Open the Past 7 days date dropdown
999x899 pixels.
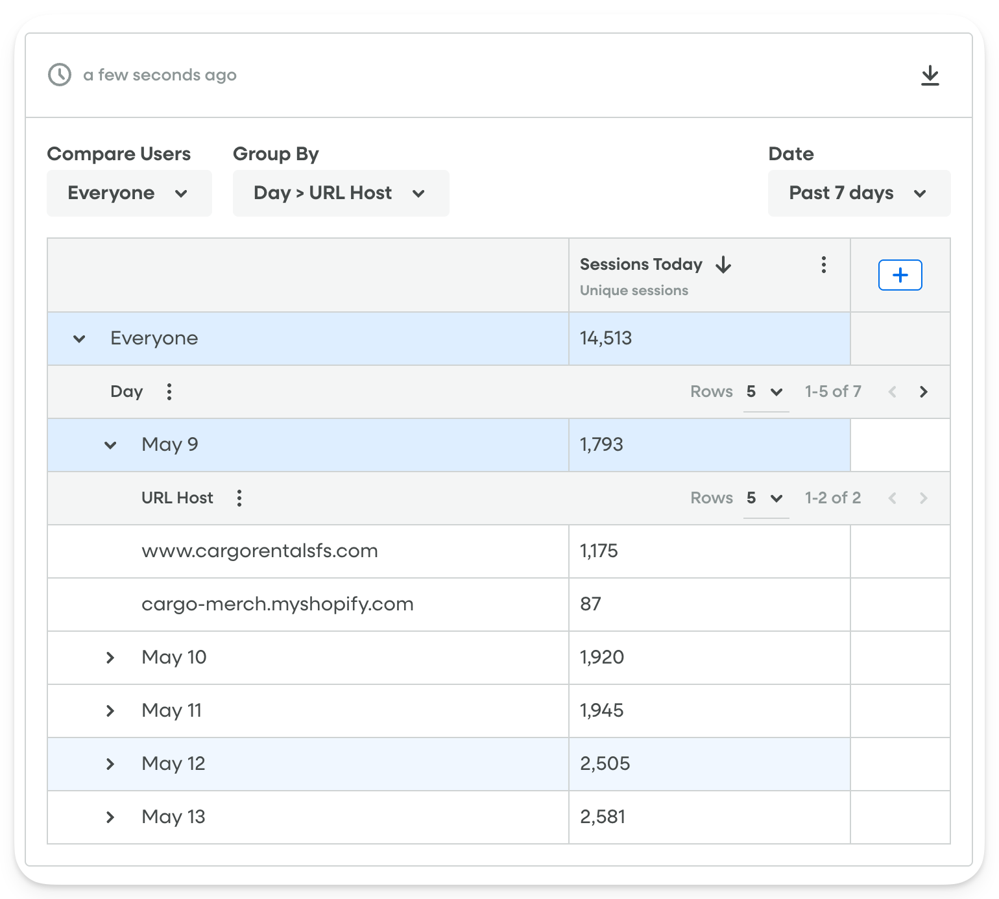tap(858, 193)
